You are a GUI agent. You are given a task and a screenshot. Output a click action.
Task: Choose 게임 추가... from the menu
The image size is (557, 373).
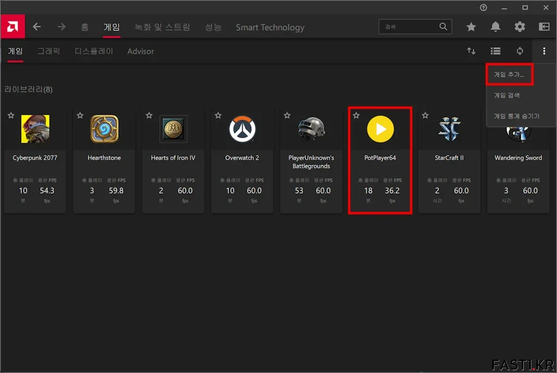click(509, 74)
